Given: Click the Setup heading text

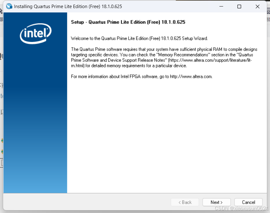Looking at the screenshot, I should 128,22.
